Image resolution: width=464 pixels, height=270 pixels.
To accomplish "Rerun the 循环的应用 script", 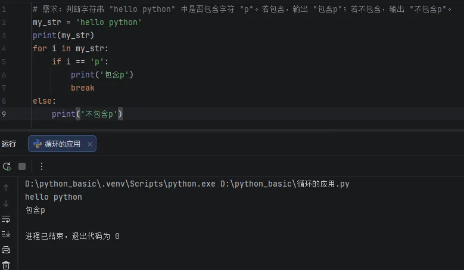I will [x=7, y=166].
